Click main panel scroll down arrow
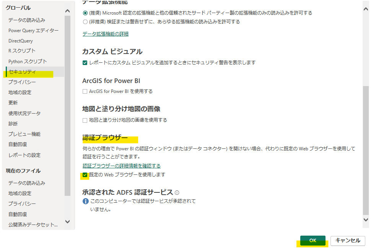The image size is (376, 249). 366,220
